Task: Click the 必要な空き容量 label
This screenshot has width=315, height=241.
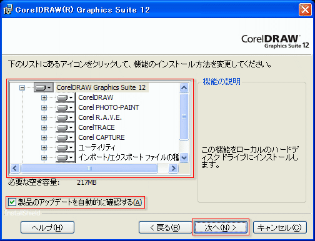Action: (34, 182)
